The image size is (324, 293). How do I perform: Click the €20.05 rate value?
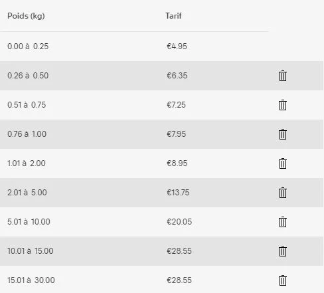(179, 222)
